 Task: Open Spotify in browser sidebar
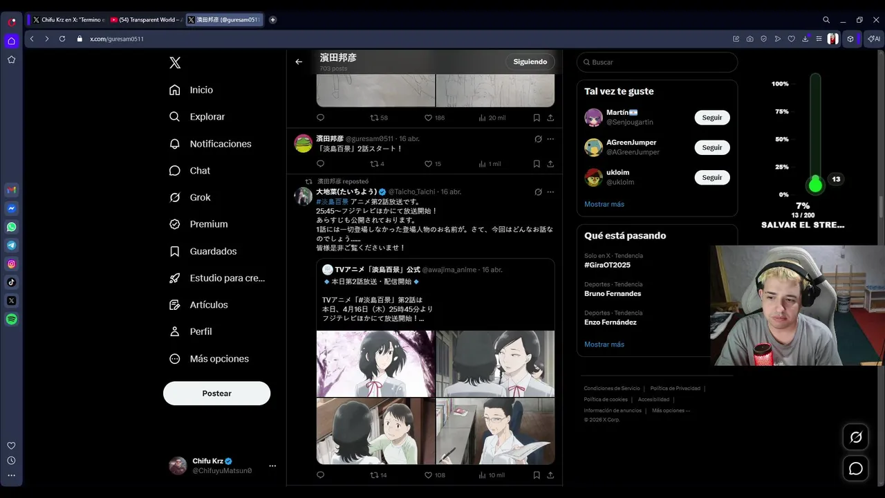[12, 319]
